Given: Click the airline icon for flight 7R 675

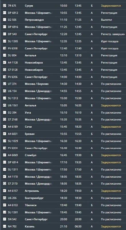Looking at the screenshot, I should [x=5, y=6].
